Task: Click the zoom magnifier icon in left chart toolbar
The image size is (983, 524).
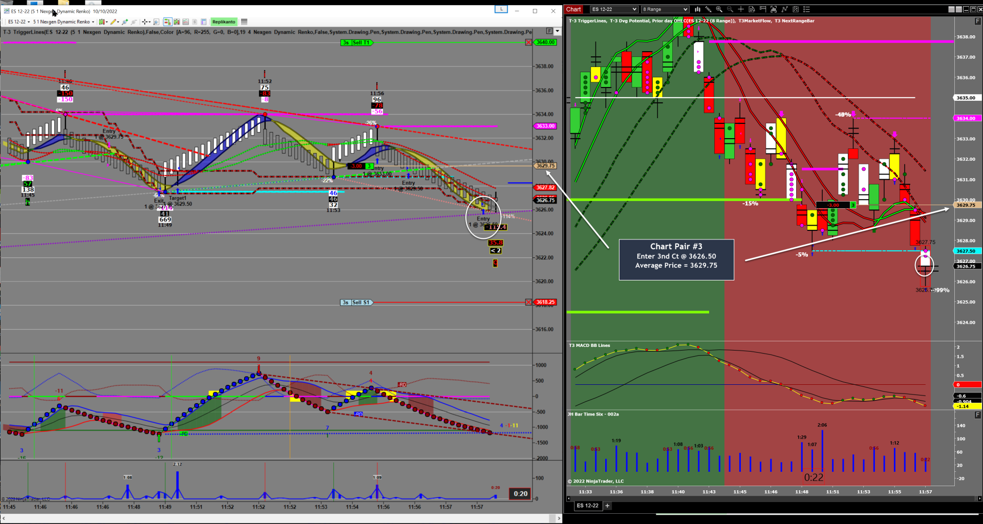Action: [156, 22]
